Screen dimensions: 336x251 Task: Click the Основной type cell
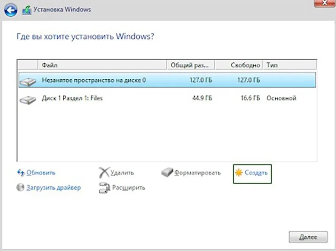coord(281,98)
